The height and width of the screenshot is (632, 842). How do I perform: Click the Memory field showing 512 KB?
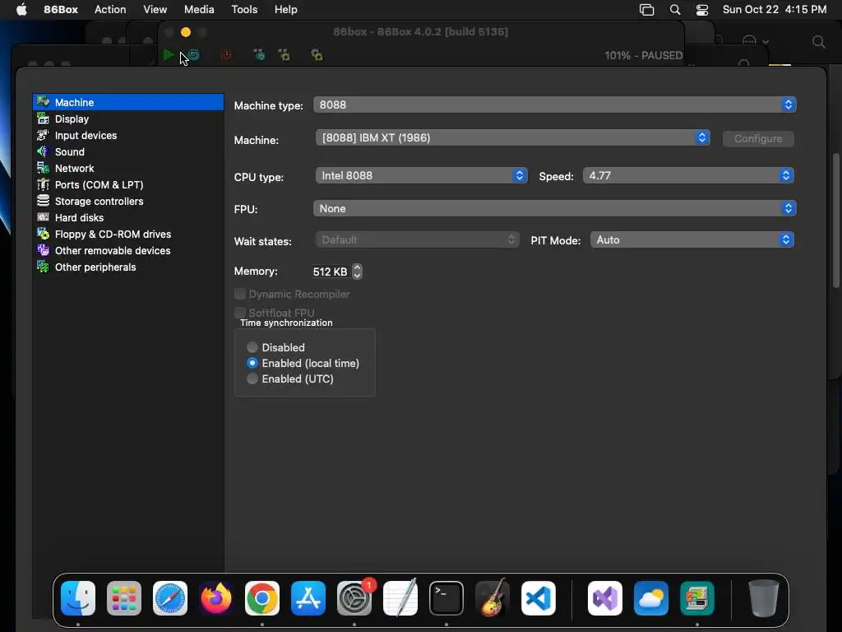(331, 272)
